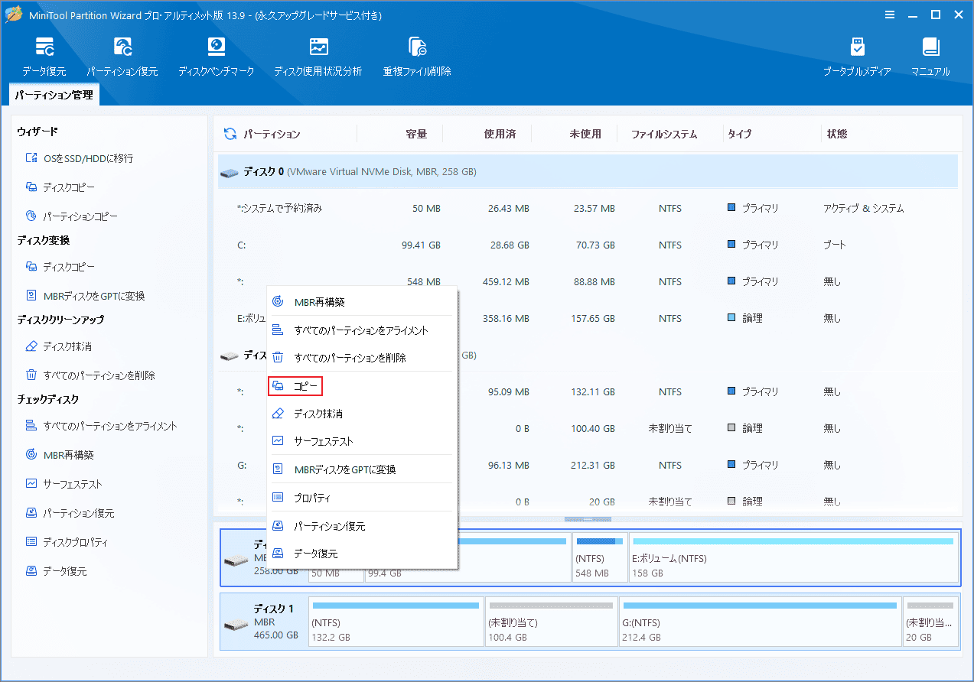Click パーティション復元 in the sidebar
Screen dimensions: 974x682
coord(70,513)
